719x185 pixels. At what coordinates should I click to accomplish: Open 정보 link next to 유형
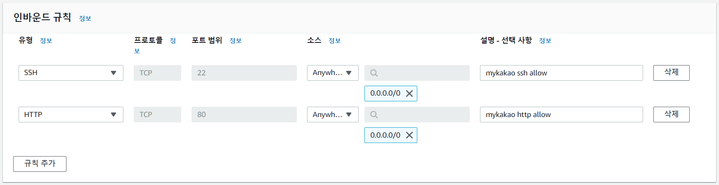coord(46,41)
